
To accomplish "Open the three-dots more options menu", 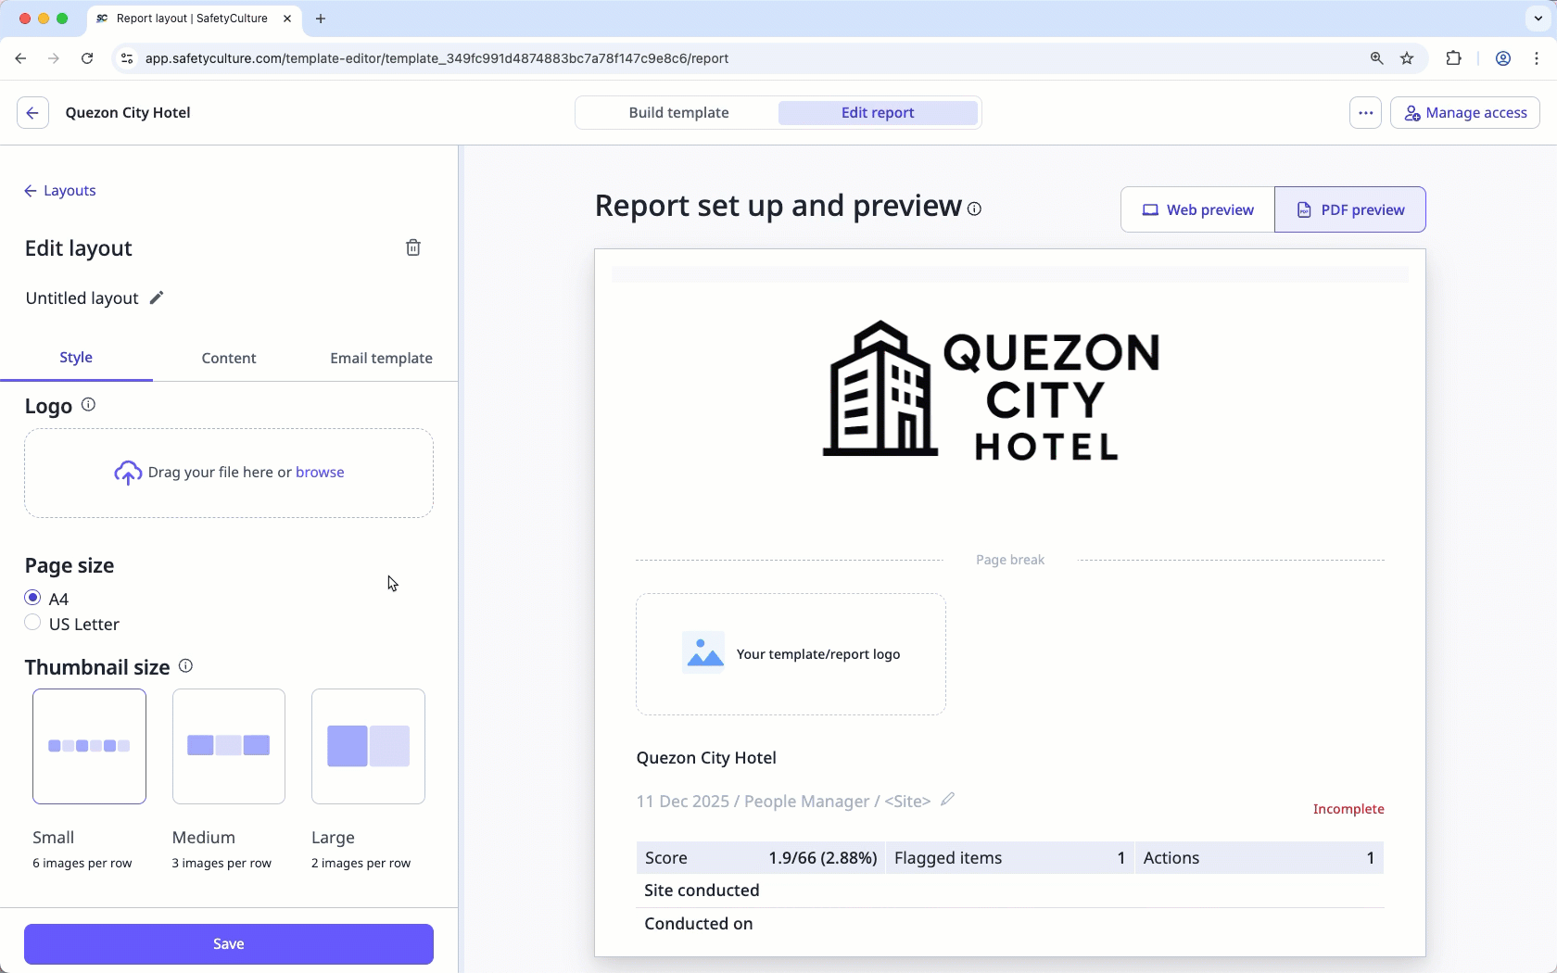I will tap(1365, 113).
